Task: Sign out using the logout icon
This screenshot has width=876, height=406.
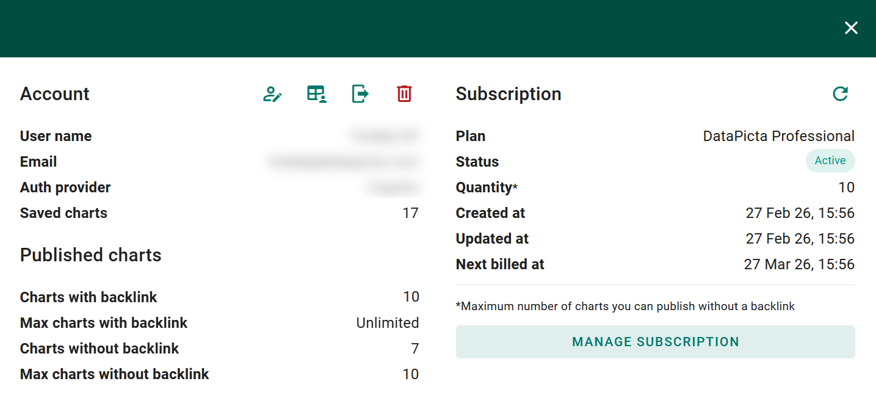Action: coord(360,94)
